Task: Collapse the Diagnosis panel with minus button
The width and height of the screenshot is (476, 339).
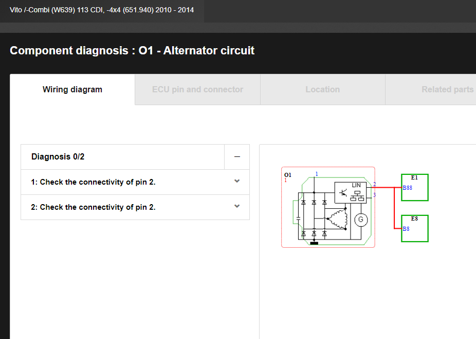Action: (237, 157)
